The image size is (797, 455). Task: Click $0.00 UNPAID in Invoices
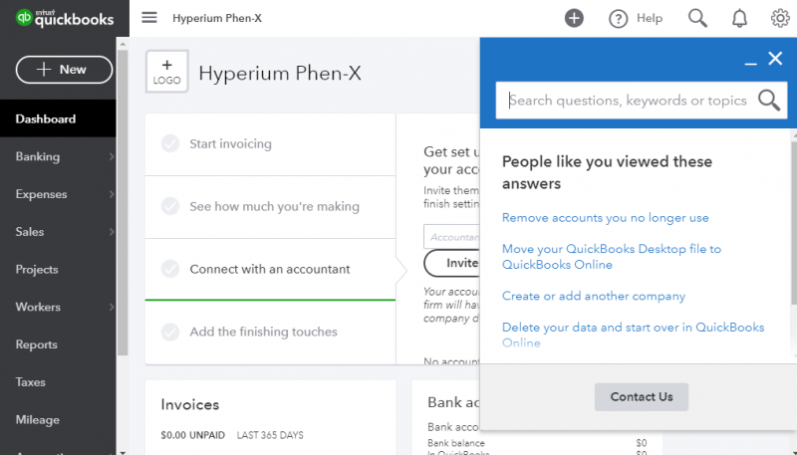pos(192,435)
